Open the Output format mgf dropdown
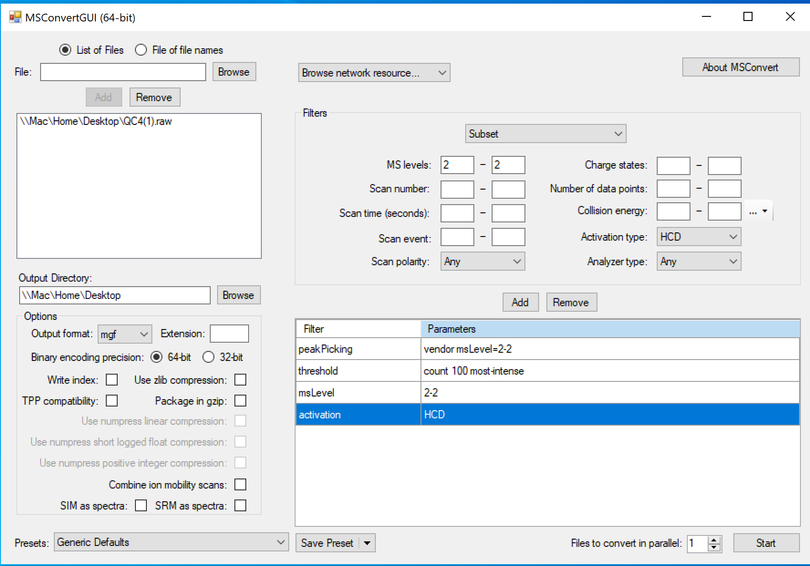The width and height of the screenshot is (810, 566). (125, 334)
